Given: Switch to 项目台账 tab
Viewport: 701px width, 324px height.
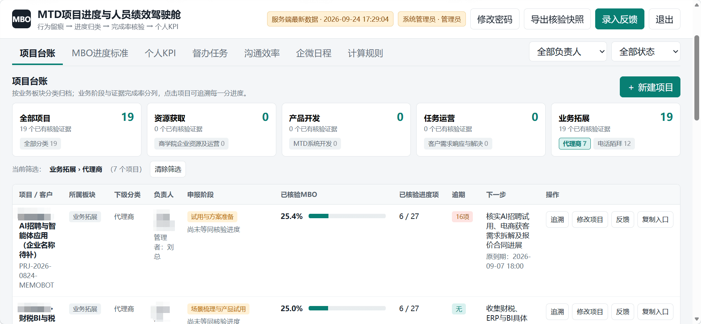Looking at the screenshot, I should pos(37,53).
